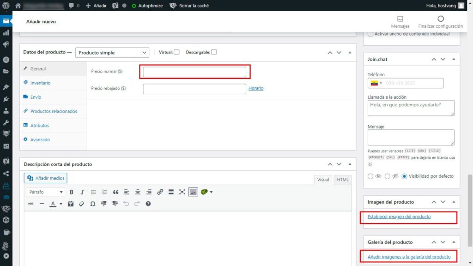Check the Virtual product checkbox
The height and width of the screenshot is (266, 473).
coord(176,52)
